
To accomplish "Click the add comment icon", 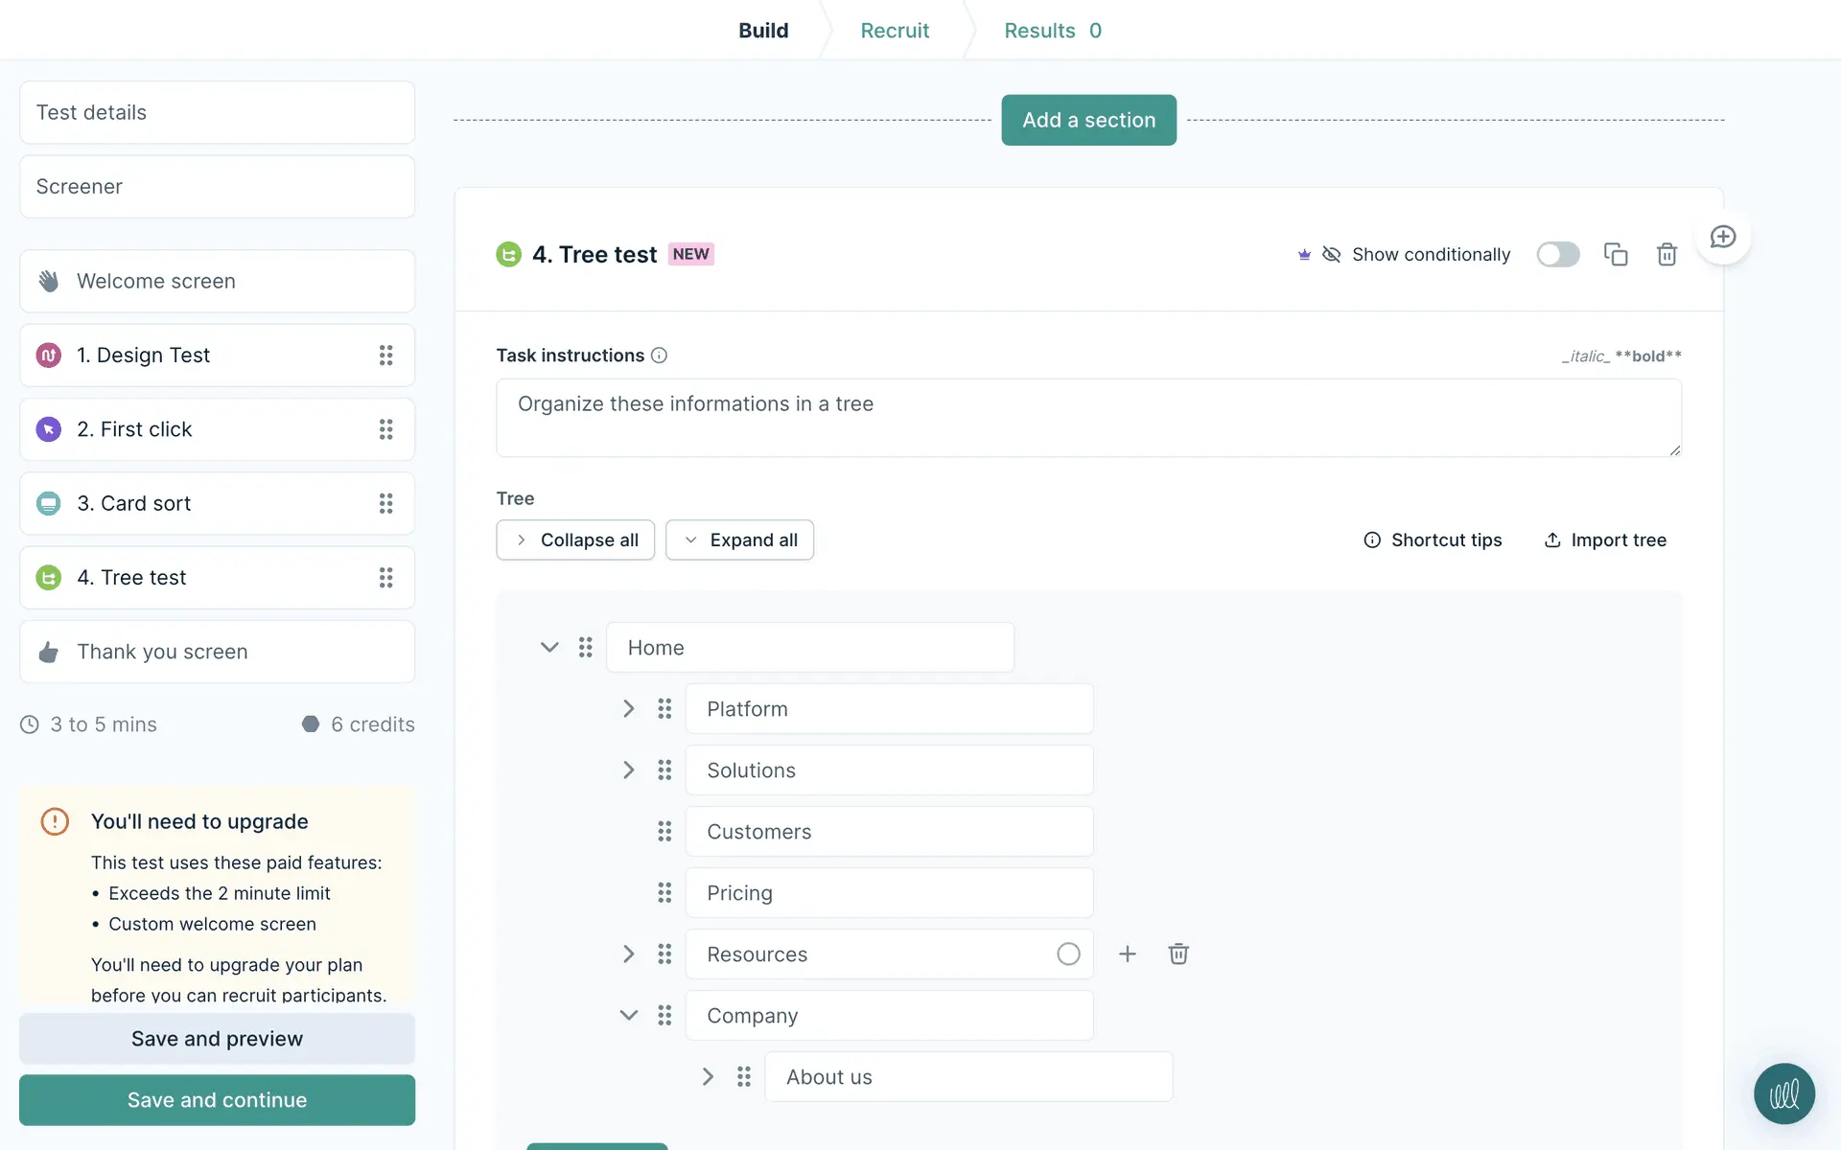I will click(1723, 237).
